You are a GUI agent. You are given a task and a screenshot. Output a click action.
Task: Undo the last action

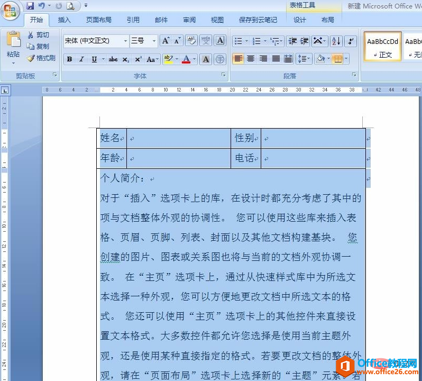41,5
